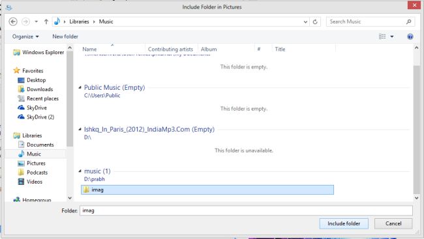Click the Music note icon in sidebar
Screen dimensions: 424x239
[21, 154]
